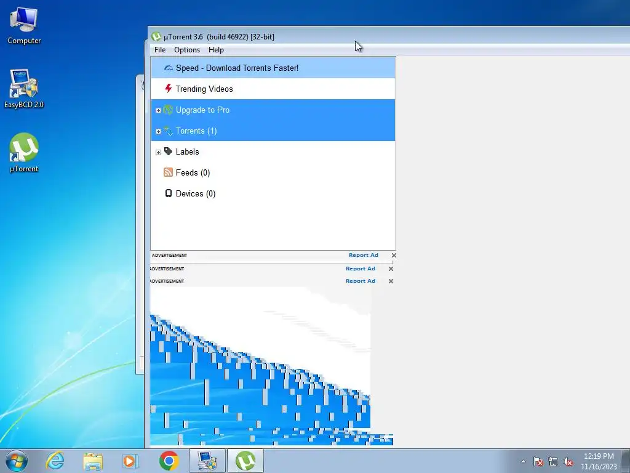Select Torrents (1) in sidebar
This screenshot has width=630, height=473.
coord(273,131)
